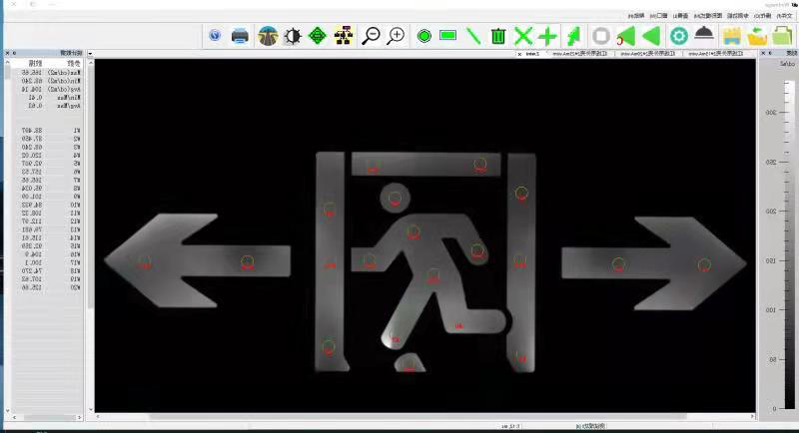The image size is (799, 433).
Task: Select the Avg/Max ratio row
Action: coord(47,106)
